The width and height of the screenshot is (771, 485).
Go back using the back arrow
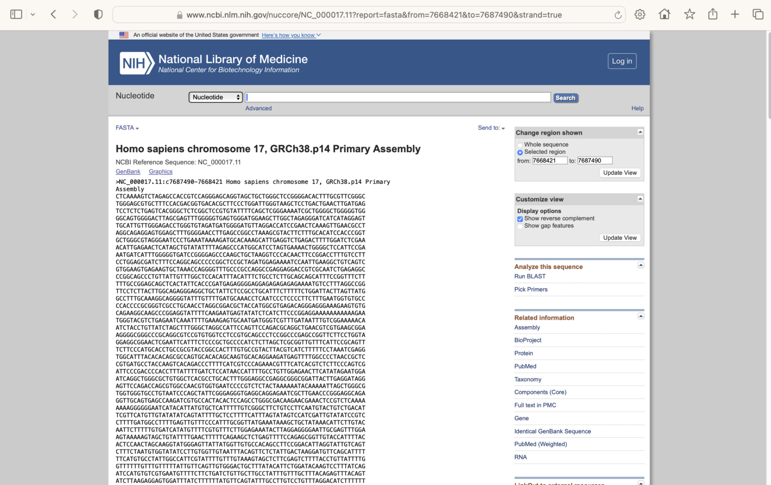click(x=53, y=15)
